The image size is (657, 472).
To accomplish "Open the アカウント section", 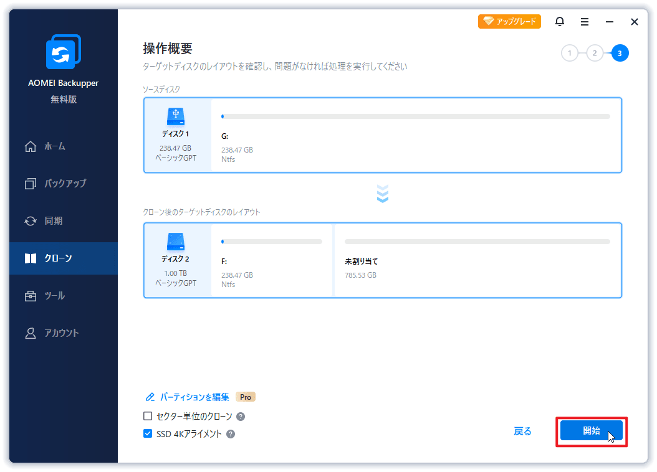I will pyautogui.click(x=51, y=333).
